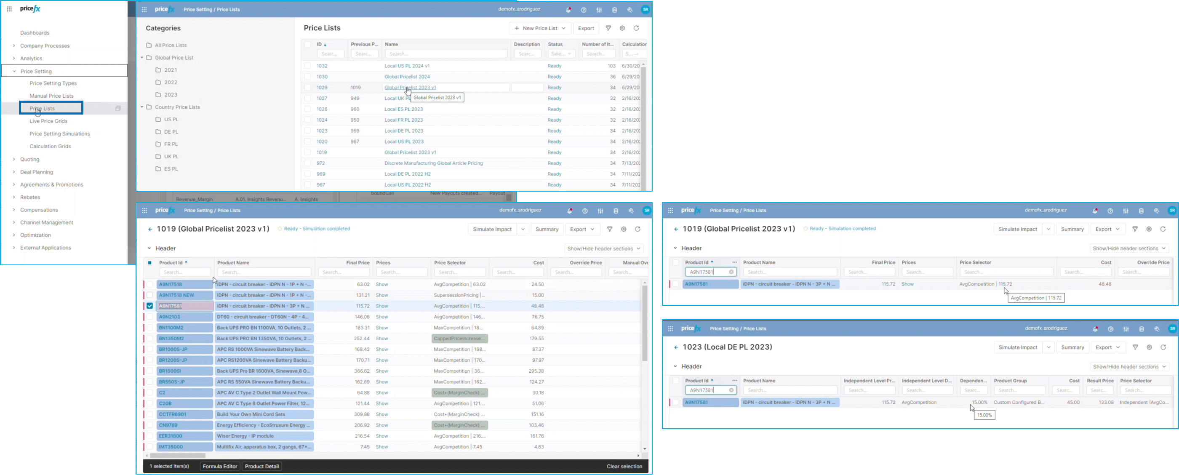This screenshot has width=1179, height=475.
Task: Open sliders configuration icon in Price Lists overview header
Action: pyautogui.click(x=599, y=10)
